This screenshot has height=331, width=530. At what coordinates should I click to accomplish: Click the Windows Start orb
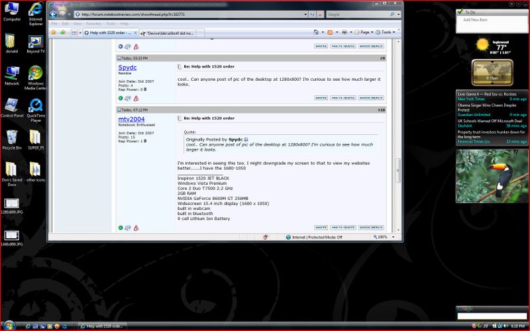(9, 326)
